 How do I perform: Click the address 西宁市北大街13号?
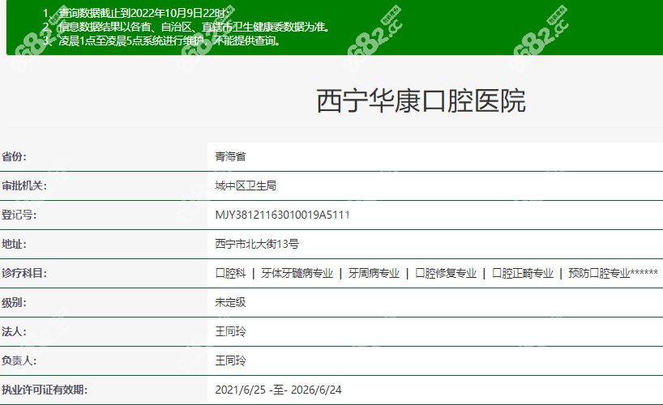(257, 244)
